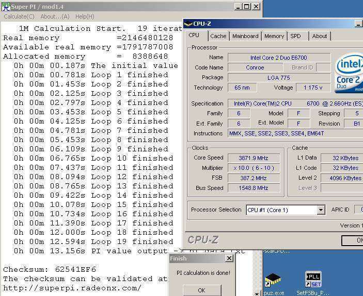Open the SetFSB PLL SET desktop icon
The height and width of the screenshot is (296, 363).
313,283
